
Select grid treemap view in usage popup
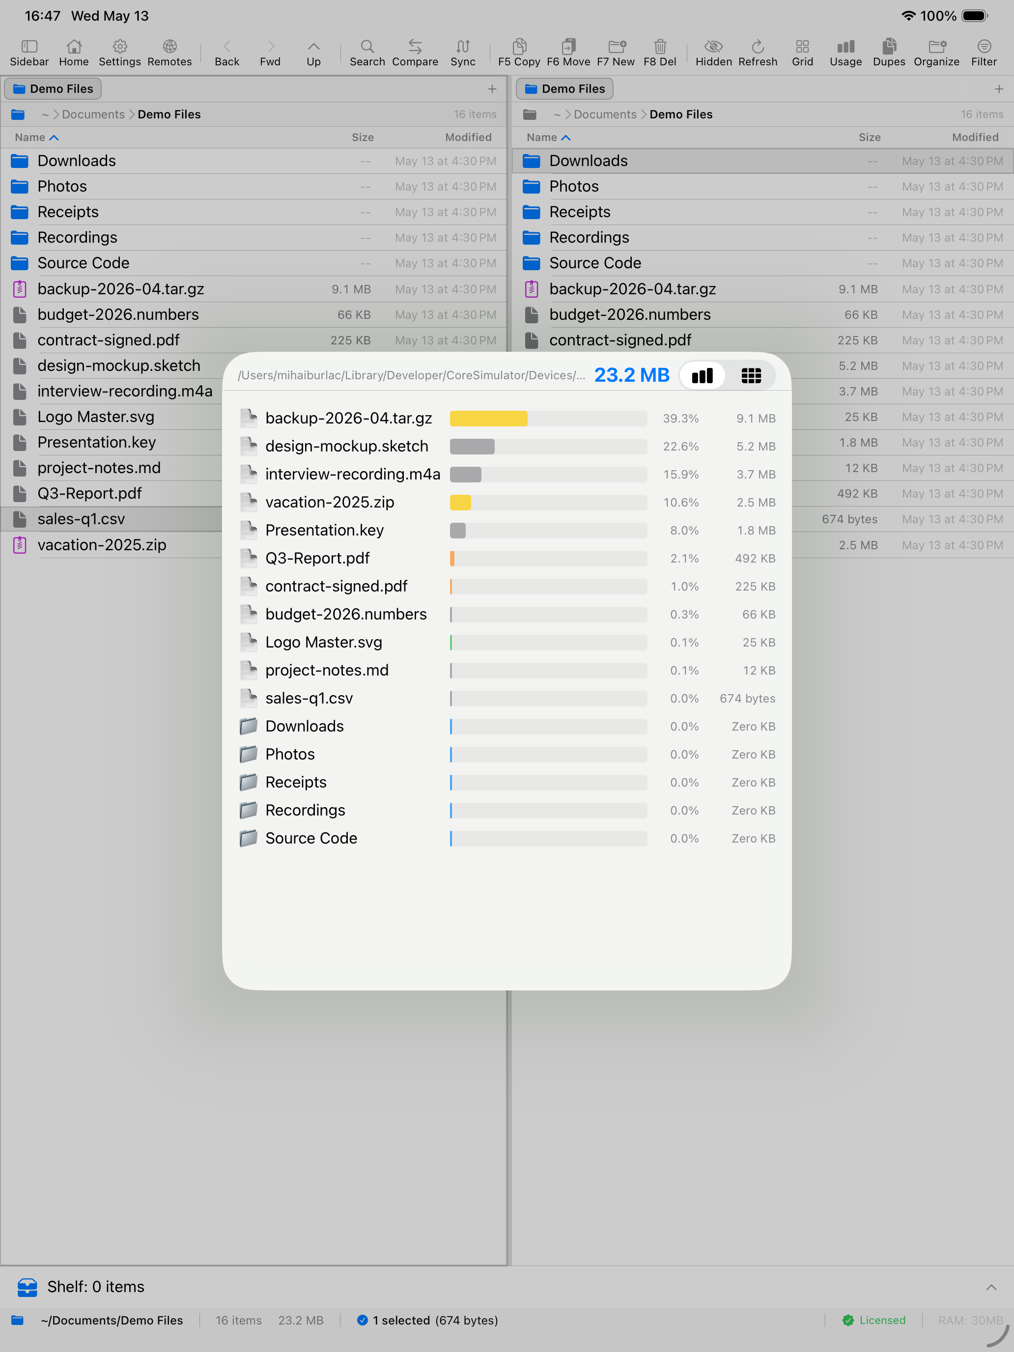tap(751, 375)
